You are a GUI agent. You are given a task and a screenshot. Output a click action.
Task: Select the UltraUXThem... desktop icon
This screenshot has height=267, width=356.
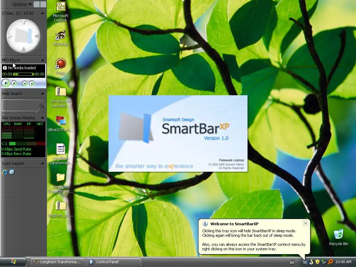60,124
